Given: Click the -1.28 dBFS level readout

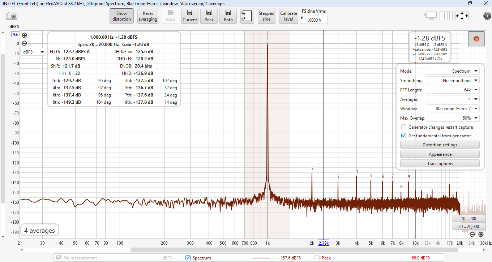Looking at the screenshot, I should pos(430,38).
